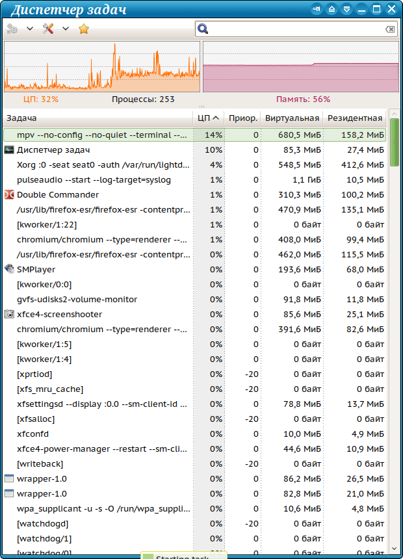Select the [kworker/1:22] row
403x559 pixels.
pos(195,225)
